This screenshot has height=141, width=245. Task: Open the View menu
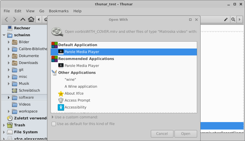pyautogui.click(x=30, y=11)
